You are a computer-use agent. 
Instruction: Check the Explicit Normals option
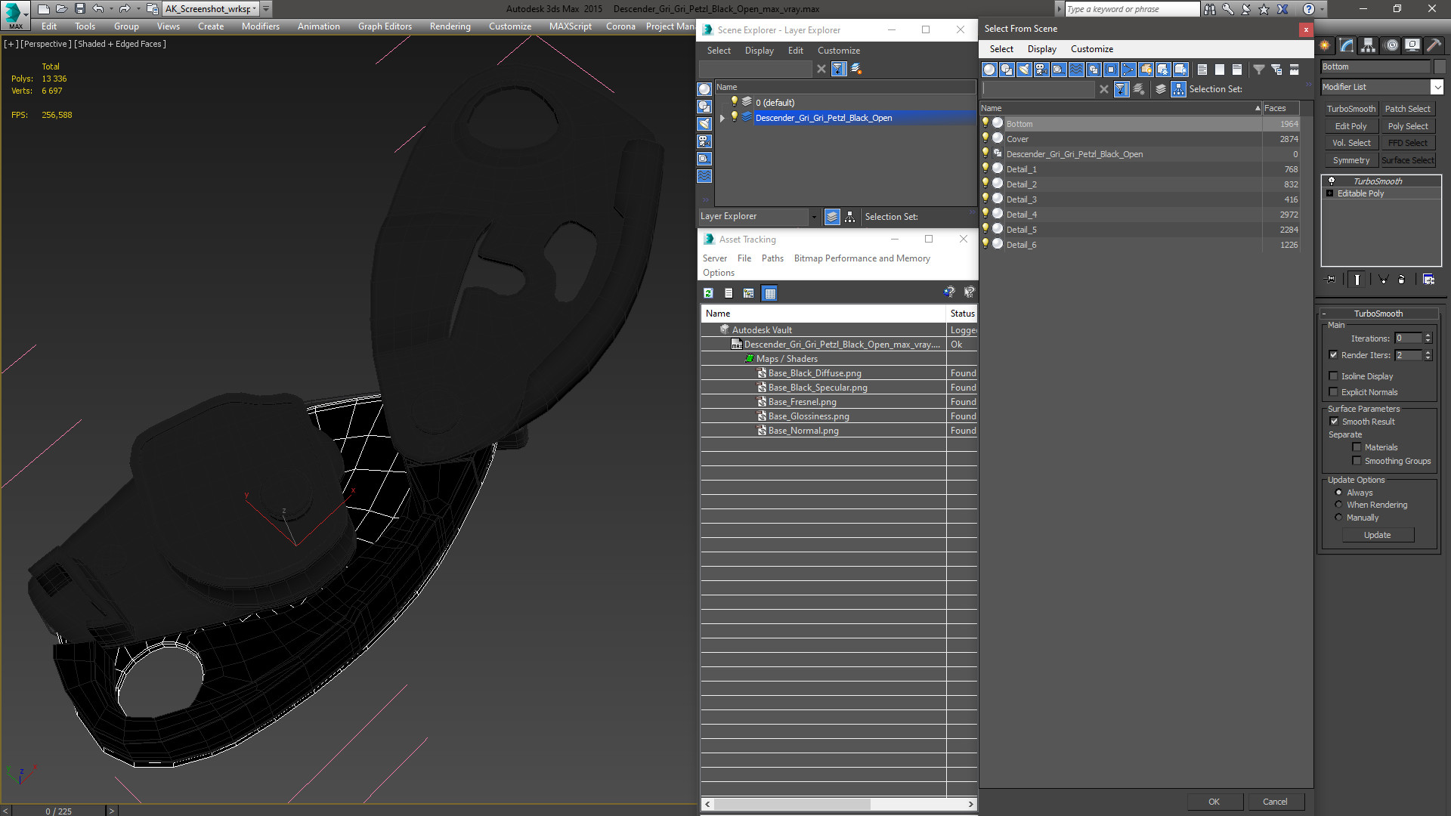1334,392
